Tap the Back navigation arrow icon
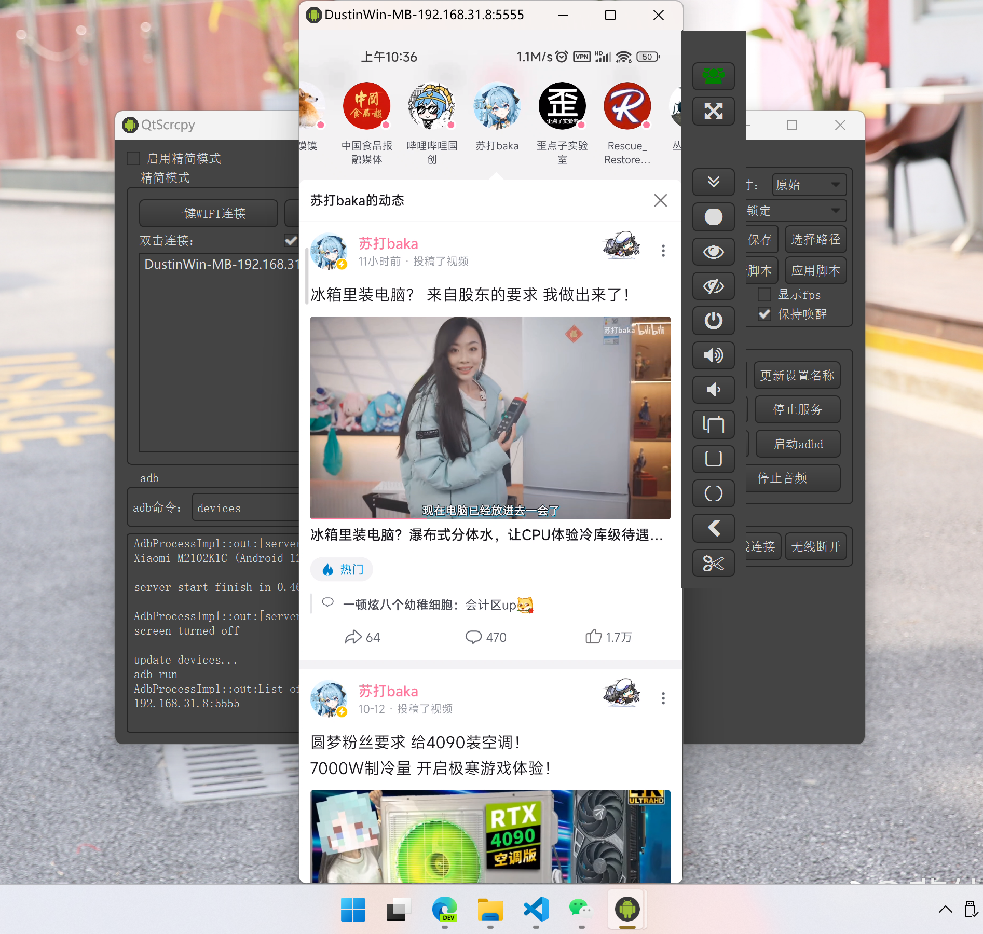The width and height of the screenshot is (983, 934). pyautogui.click(x=713, y=528)
